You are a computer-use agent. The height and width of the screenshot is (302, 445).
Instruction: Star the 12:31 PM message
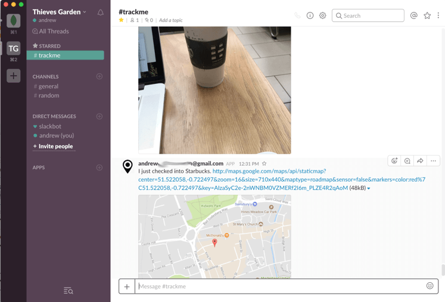click(x=264, y=163)
